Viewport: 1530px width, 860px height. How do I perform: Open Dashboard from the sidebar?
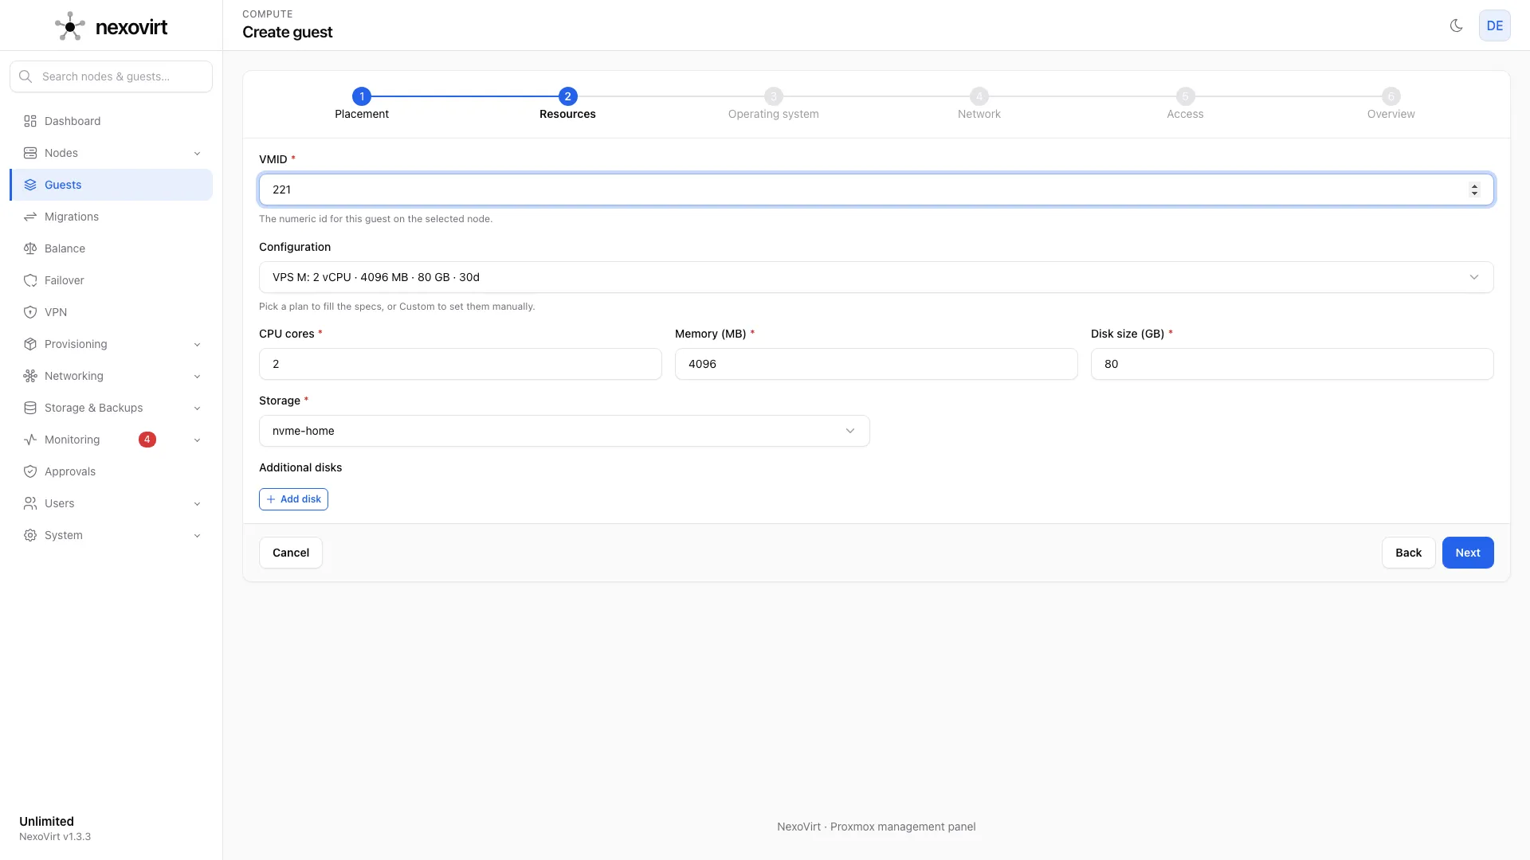click(x=112, y=121)
